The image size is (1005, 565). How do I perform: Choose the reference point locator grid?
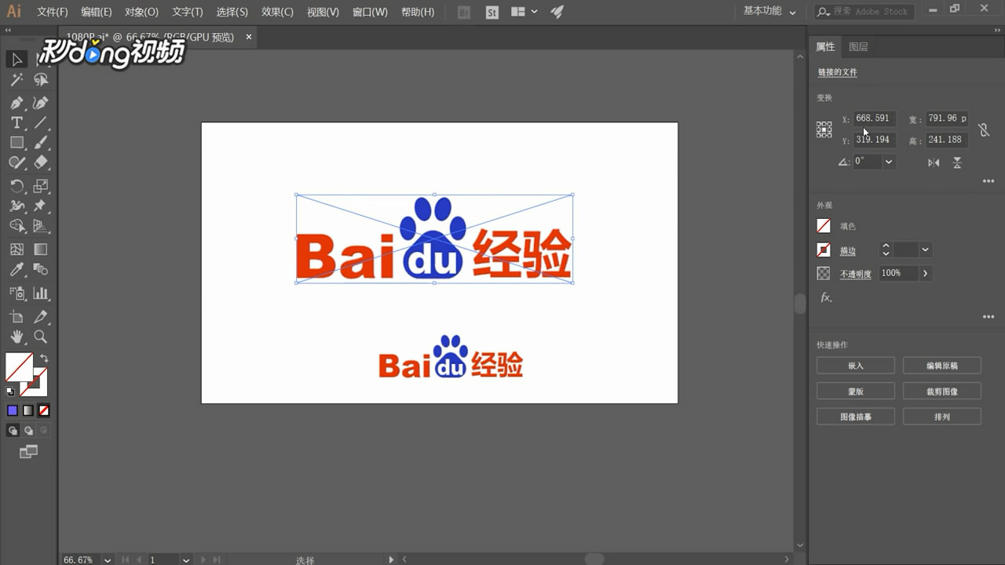tap(824, 129)
